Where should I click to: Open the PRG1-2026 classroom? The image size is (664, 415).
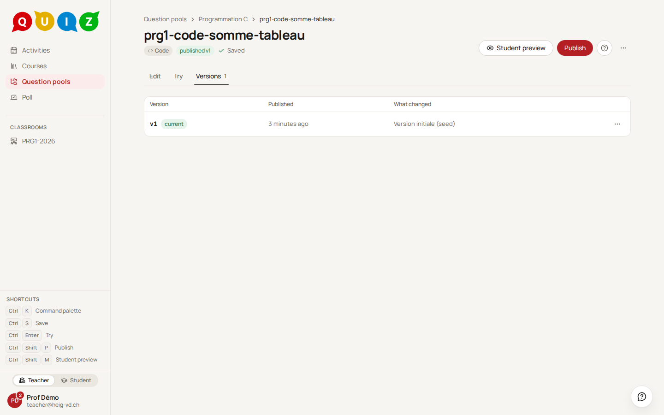point(55,141)
